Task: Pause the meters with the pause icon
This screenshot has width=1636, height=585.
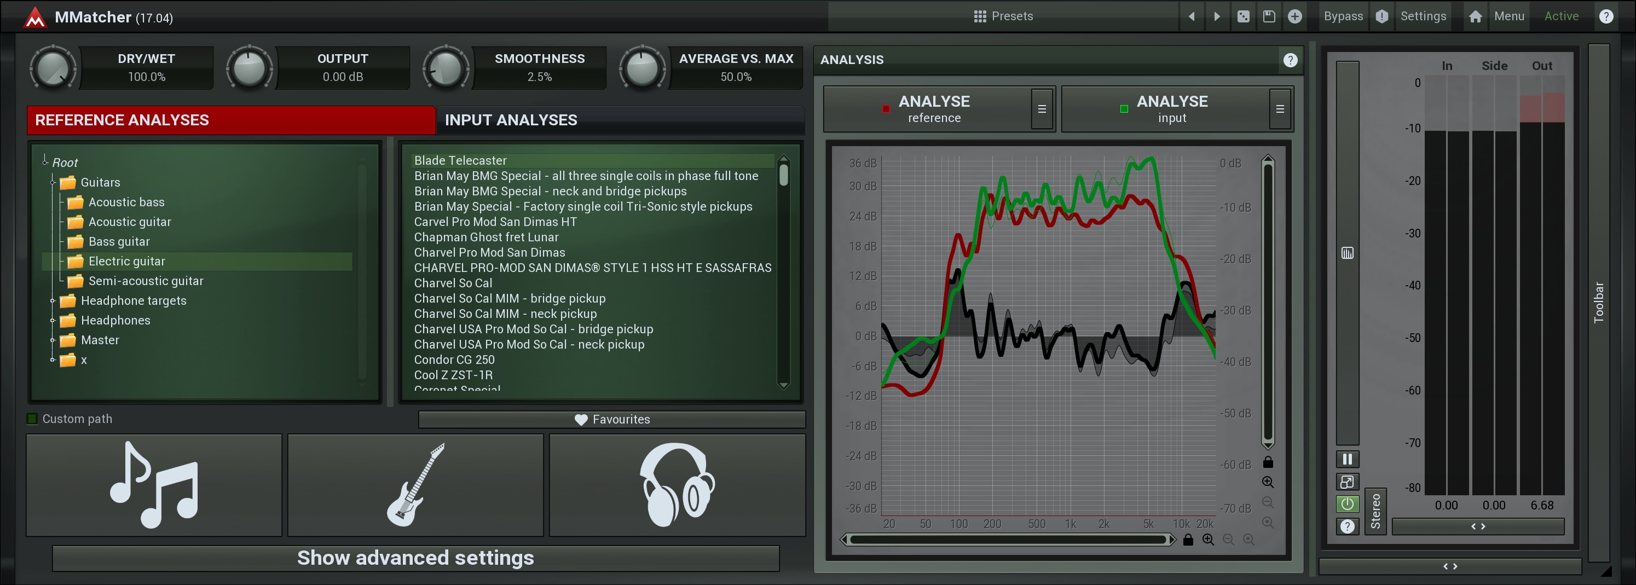Action: [1346, 459]
